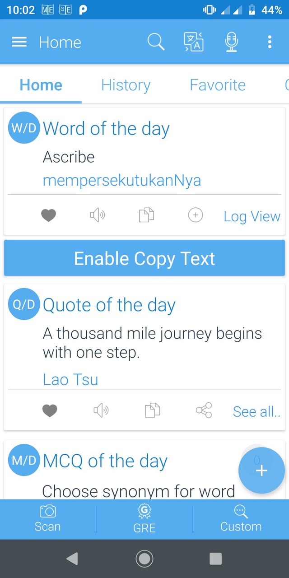Image resolution: width=289 pixels, height=578 pixels.
Task: Select GRE from the bottom bar
Action: click(144, 518)
